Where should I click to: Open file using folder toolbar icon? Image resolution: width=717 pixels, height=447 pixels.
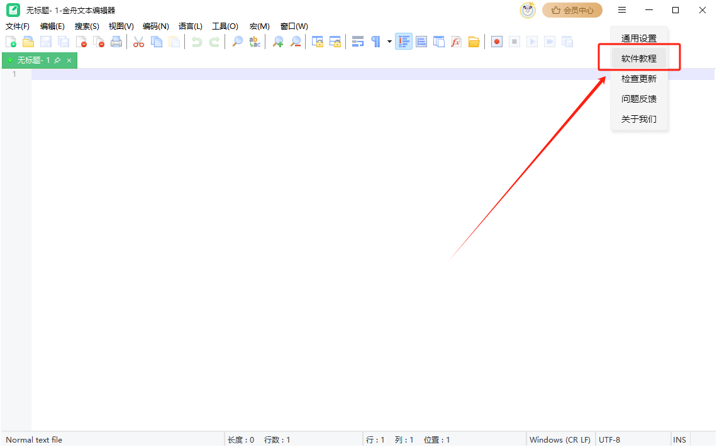[x=28, y=42]
